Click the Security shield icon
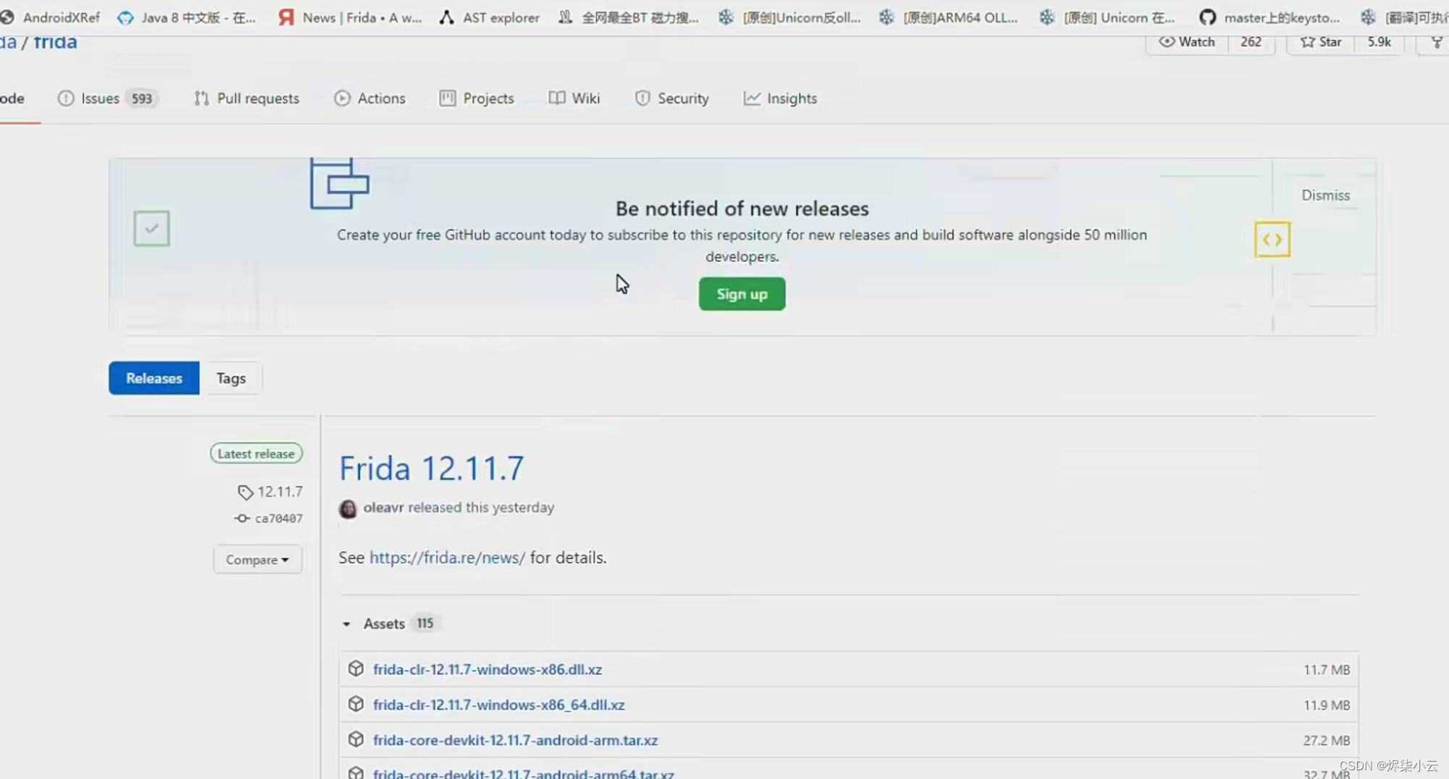Image resolution: width=1449 pixels, height=779 pixels. pos(643,98)
